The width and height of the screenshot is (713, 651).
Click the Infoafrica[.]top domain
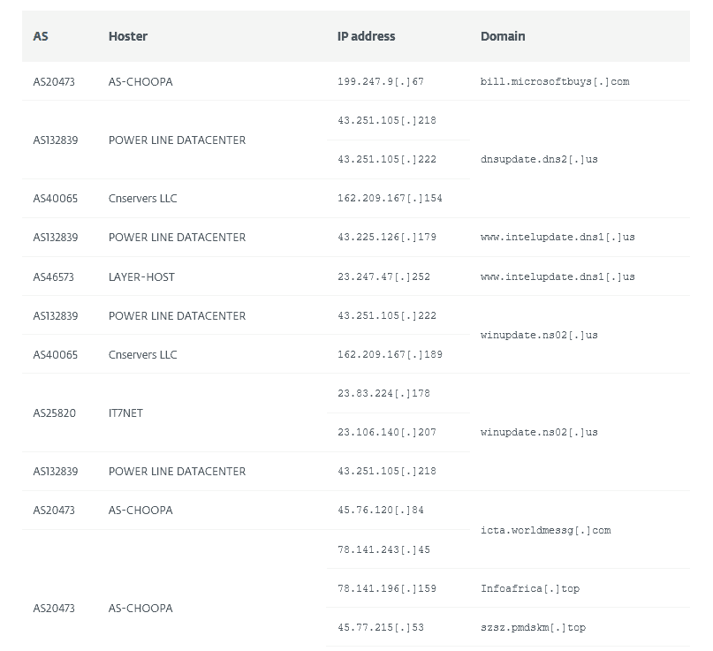click(530, 588)
